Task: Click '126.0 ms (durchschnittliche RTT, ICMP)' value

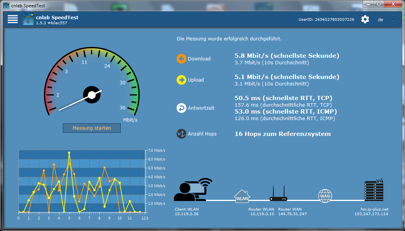Action: click(285, 119)
